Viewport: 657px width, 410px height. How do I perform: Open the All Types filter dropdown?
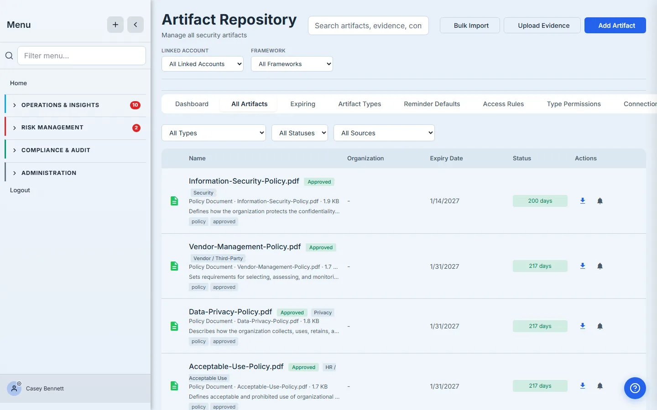point(214,133)
